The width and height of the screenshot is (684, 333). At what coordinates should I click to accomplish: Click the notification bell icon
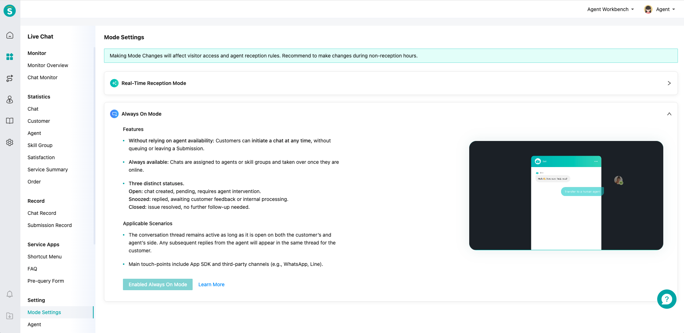point(10,294)
